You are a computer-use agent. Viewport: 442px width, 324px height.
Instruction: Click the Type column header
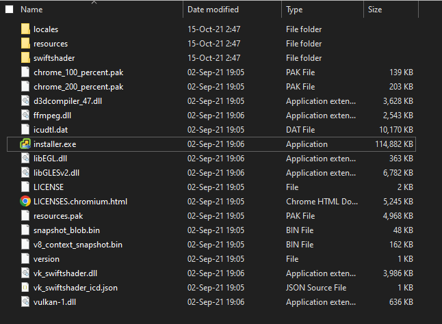(x=294, y=10)
